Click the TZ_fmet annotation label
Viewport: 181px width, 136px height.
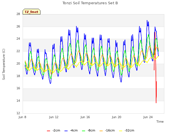coord(31,12)
